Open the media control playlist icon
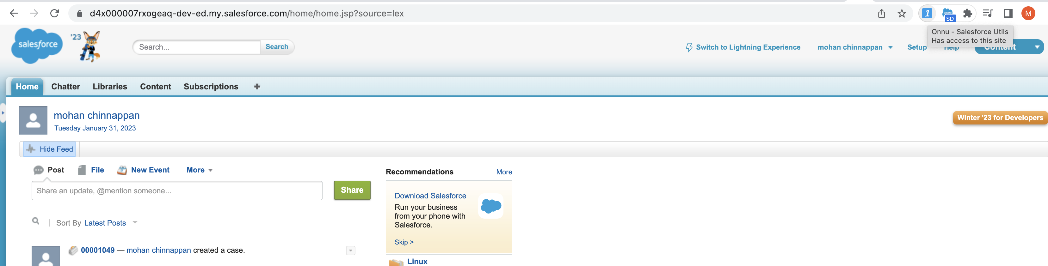This screenshot has width=1048, height=266. pyautogui.click(x=987, y=13)
